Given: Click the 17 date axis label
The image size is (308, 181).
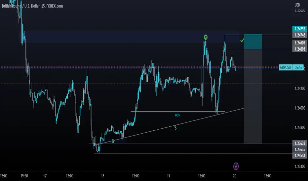Looking at the screenshot, I should click(x=45, y=176).
